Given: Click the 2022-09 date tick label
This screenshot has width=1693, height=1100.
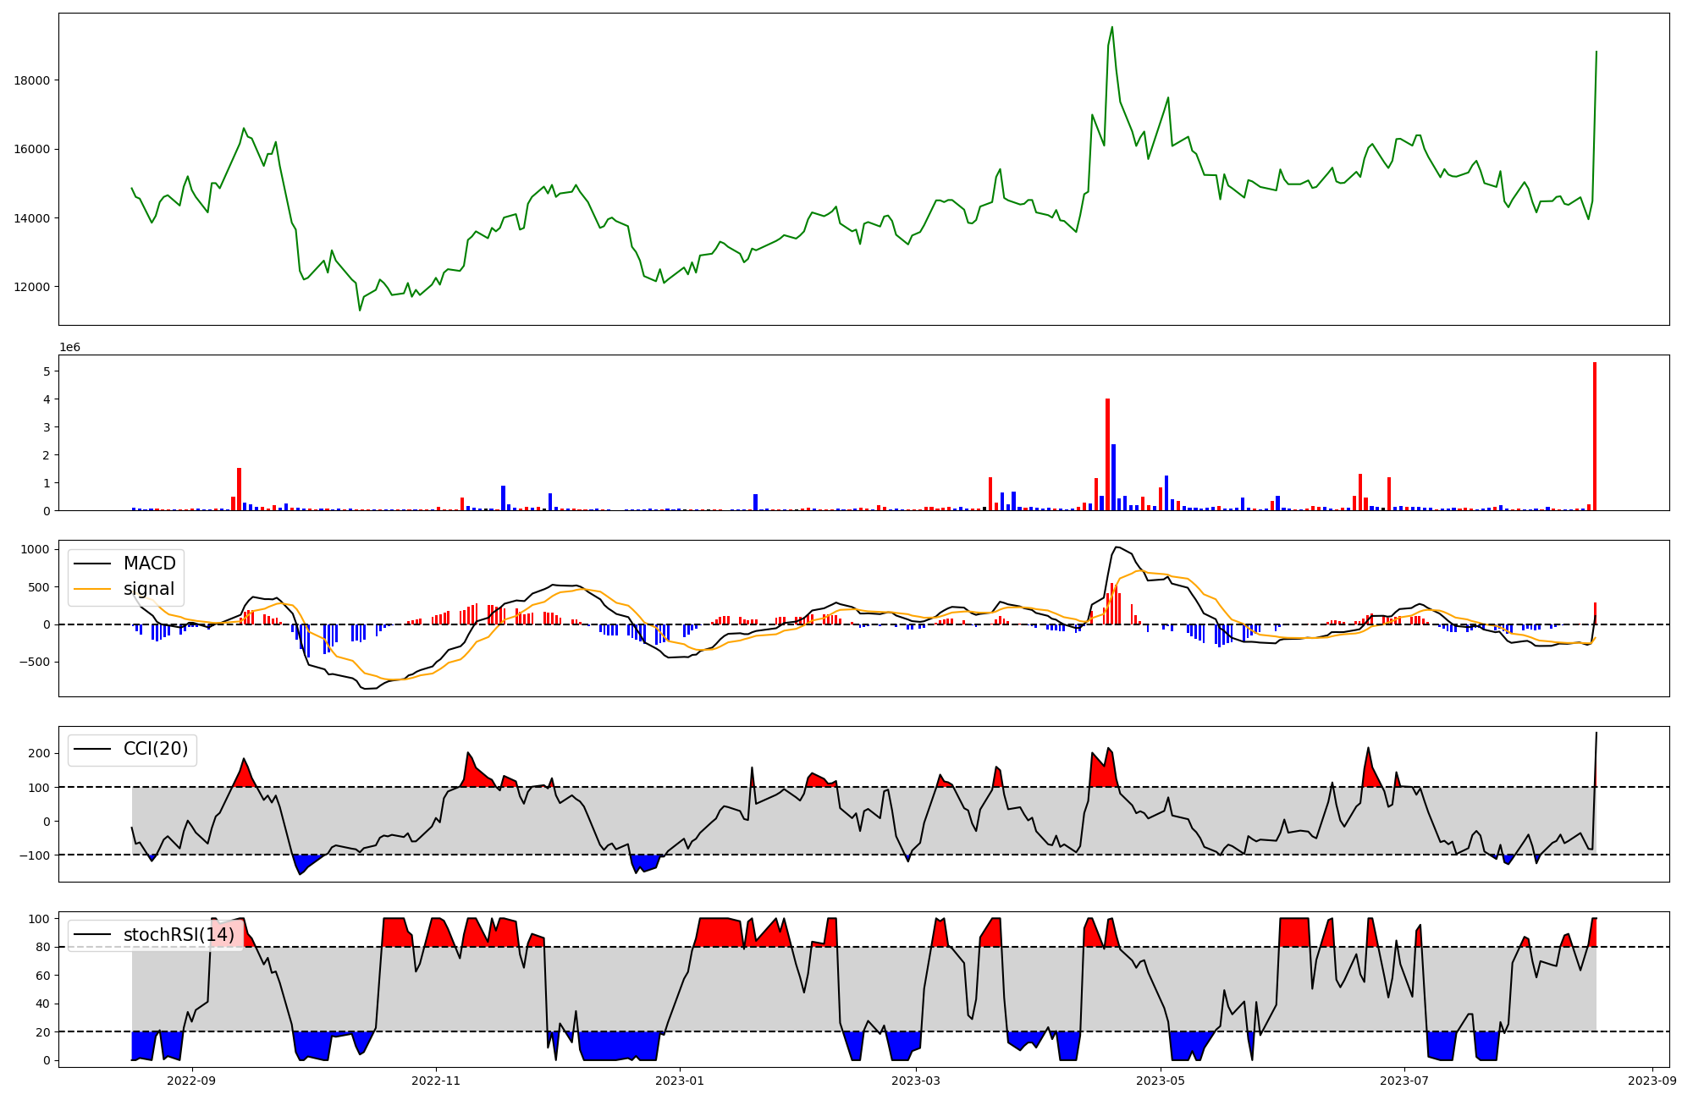Looking at the screenshot, I should (192, 1081).
